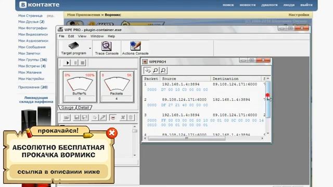Viewport: 333px width, 187px height.
Task: Open the Edit menu in WPE PRO
Action: 71,36
